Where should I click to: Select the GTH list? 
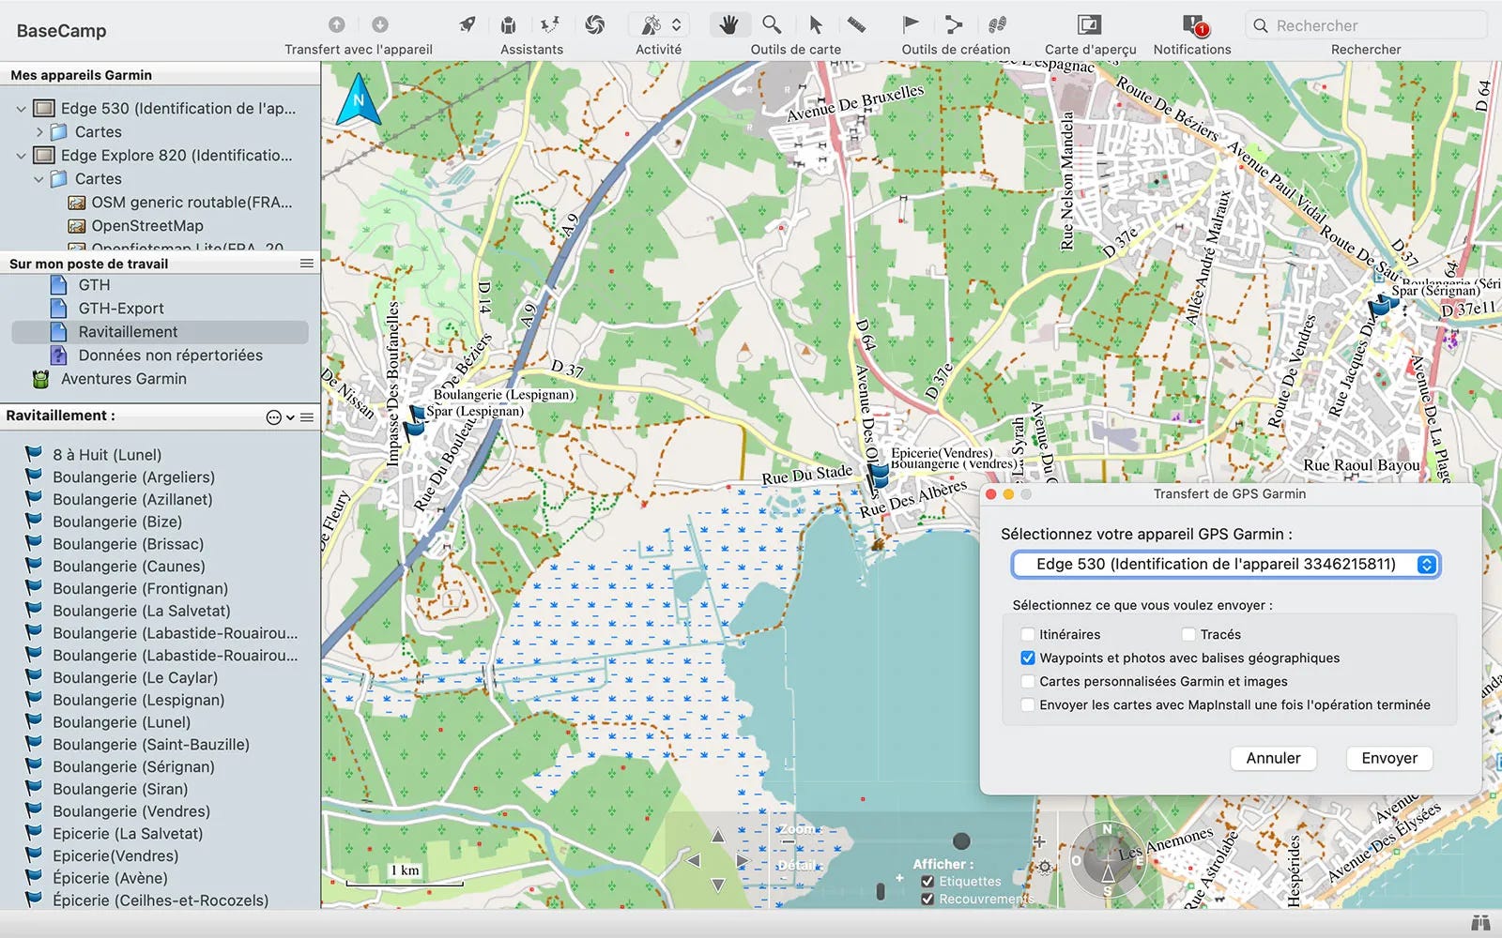coord(94,285)
